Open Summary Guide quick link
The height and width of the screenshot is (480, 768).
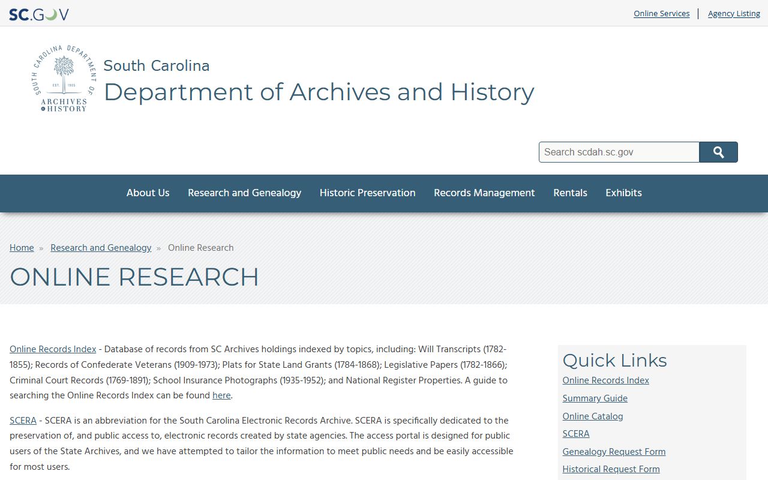click(x=595, y=398)
